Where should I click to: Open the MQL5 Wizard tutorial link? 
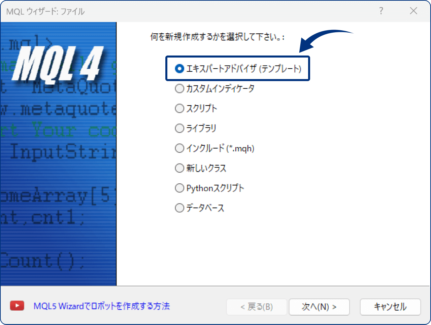point(101,305)
